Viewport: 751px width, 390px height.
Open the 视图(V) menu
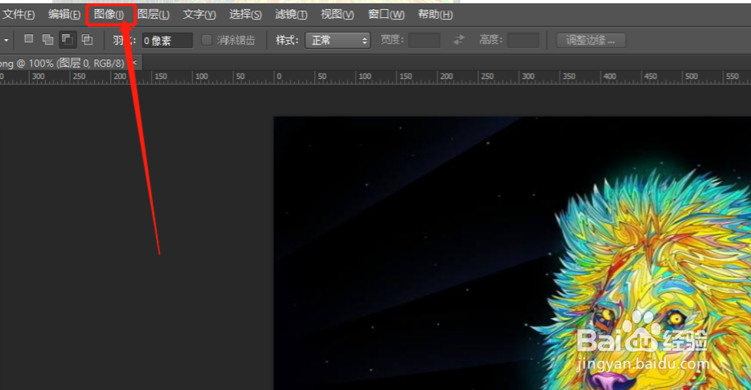(337, 14)
